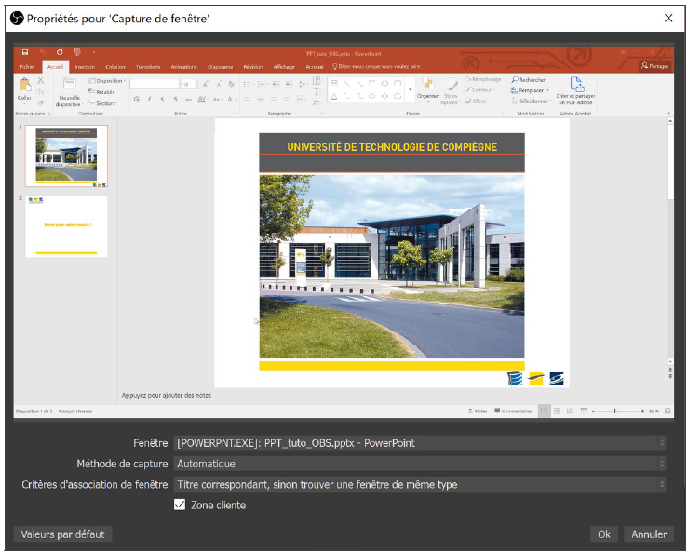The width and height of the screenshot is (688, 554).
Task: Click the Organiser arrange icon
Action: click(x=427, y=84)
